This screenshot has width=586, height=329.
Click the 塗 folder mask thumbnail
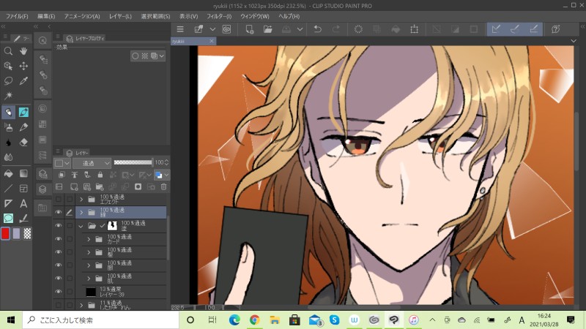click(112, 225)
